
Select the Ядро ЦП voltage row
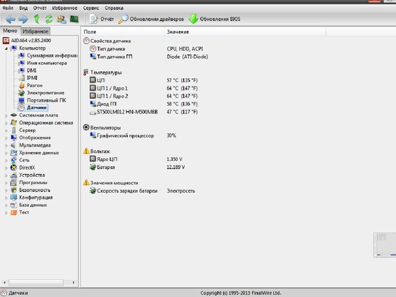click(x=137, y=159)
